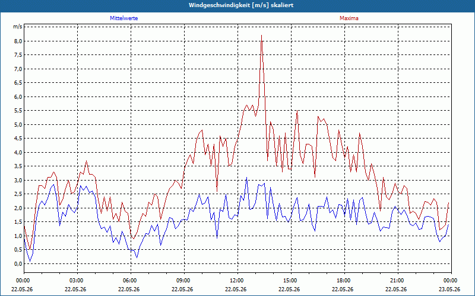Click the '6,5' y-axis value
Viewport: 475px width, 296px height.
point(18,83)
